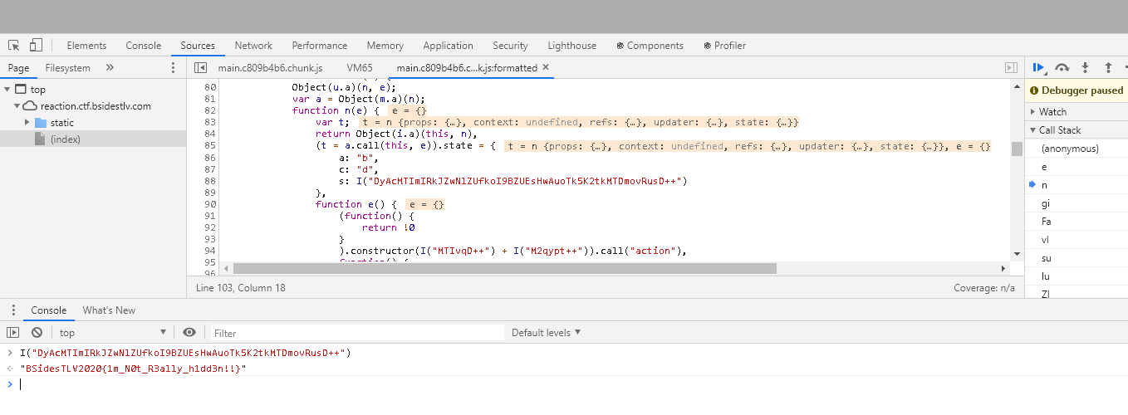
Task: Click the step into arrow icon
Action: coord(1085,67)
